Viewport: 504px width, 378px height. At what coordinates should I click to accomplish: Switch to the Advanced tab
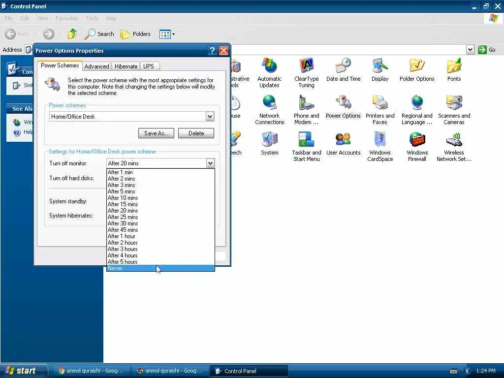tap(97, 66)
